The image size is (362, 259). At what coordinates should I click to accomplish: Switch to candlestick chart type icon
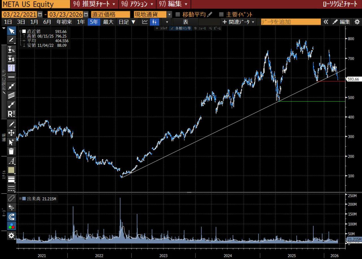(x=154, y=22)
